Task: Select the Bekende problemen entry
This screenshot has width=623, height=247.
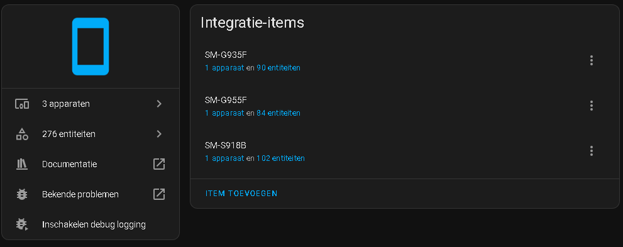Action: coord(91,195)
